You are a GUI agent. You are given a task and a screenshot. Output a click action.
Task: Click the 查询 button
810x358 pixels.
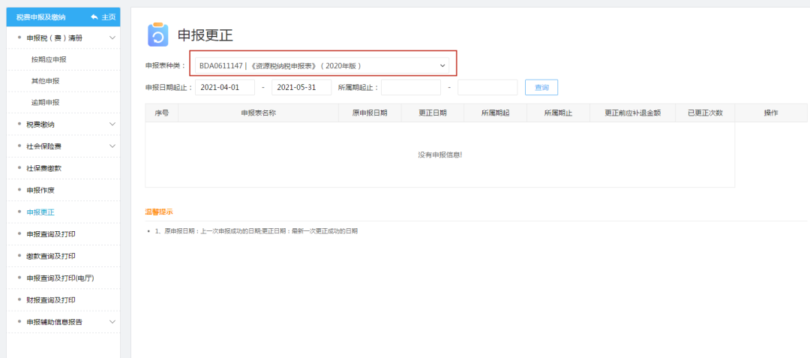(x=541, y=87)
